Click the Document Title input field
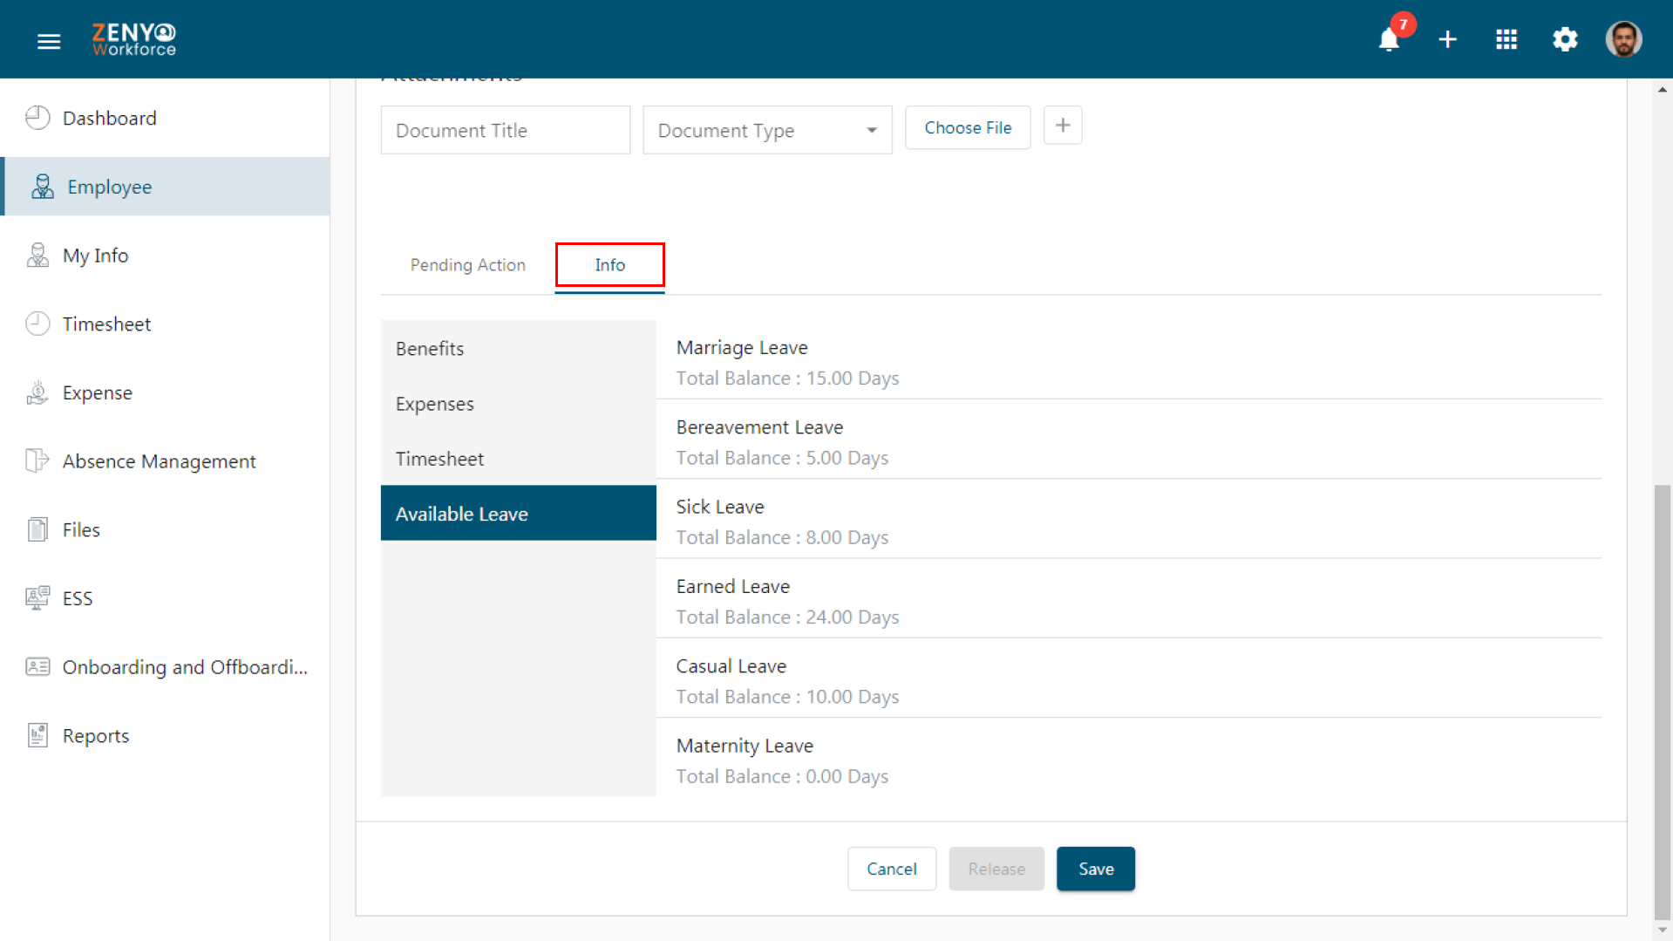Screen dimensions: 1673x941 point(506,131)
